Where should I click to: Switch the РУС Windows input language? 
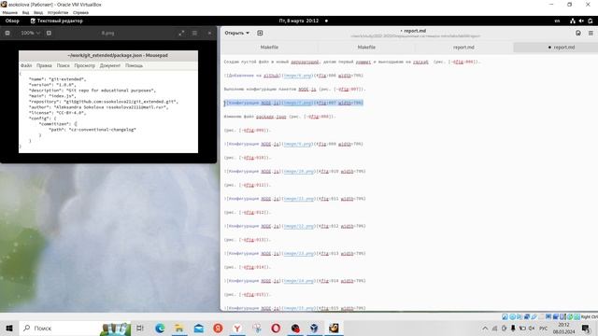click(543, 328)
